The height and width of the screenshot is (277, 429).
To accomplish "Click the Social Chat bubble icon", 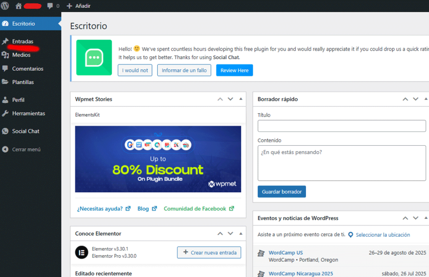I will pos(5,131).
